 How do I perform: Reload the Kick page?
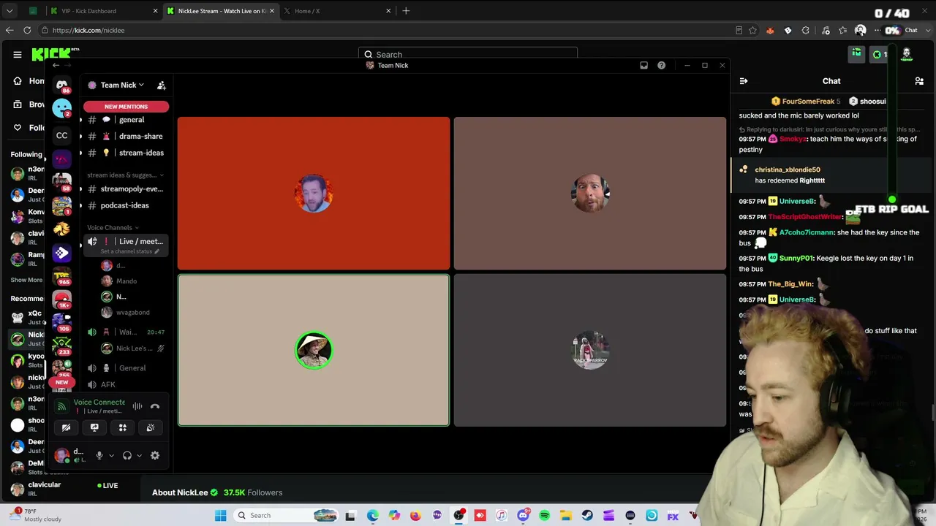click(27, 30)
